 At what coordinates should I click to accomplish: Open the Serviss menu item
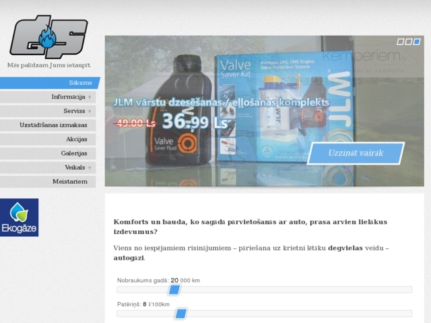(x=48, y=111)
